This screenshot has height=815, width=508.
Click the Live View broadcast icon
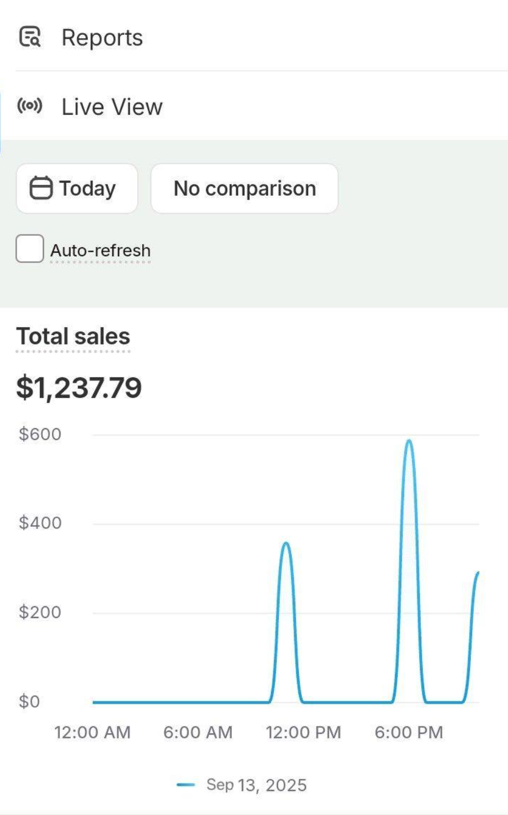pyautogui.click(x=30, y=106)
